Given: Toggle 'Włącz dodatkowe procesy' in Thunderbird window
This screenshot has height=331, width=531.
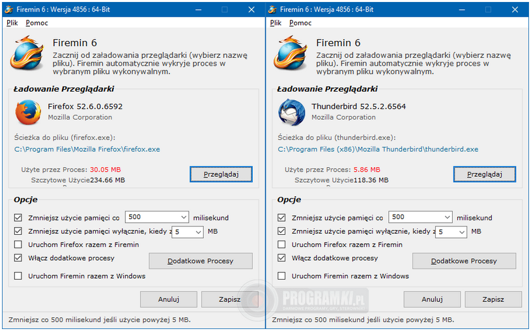Looking at the screenshot, I should pyautogui.click(x=281, y=258).
